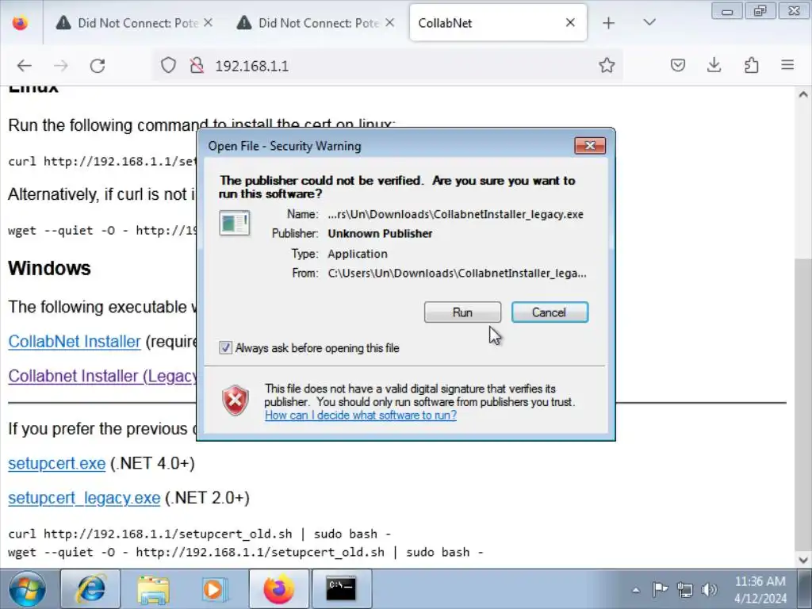
Task: Download setupcert_legacy.exe link
Action: tap(84, 498)
